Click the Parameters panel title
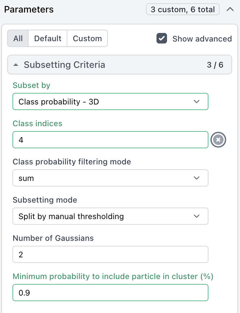 [x=29, y=9]
